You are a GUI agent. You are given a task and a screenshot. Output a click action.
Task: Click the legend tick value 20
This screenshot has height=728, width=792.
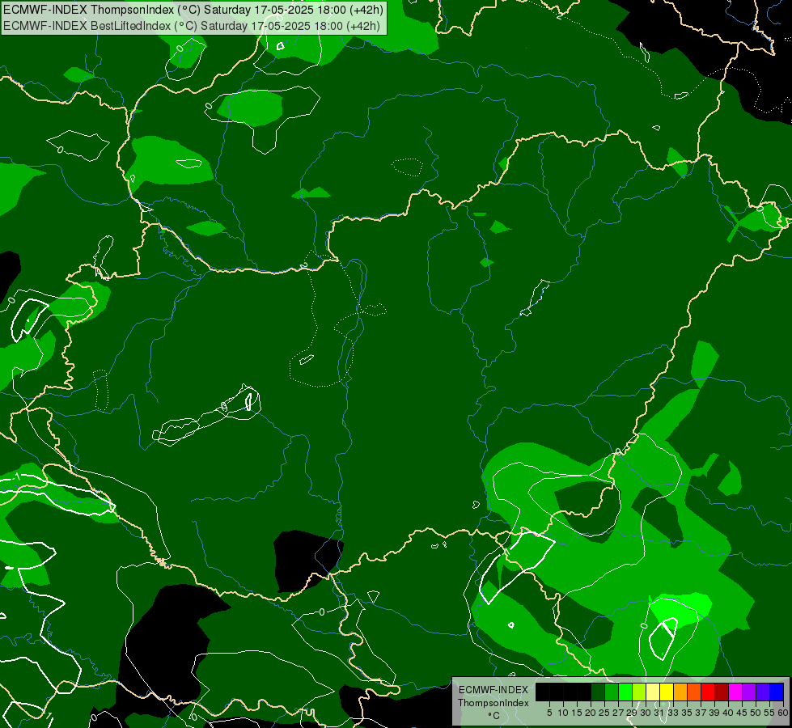(591, 713)
